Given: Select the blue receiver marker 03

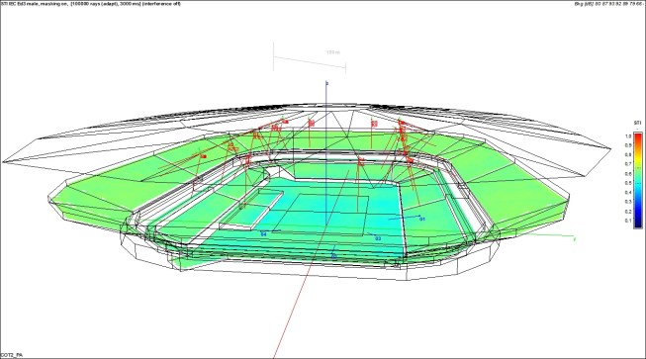Looking at the screenshot, I should (378, 238).
